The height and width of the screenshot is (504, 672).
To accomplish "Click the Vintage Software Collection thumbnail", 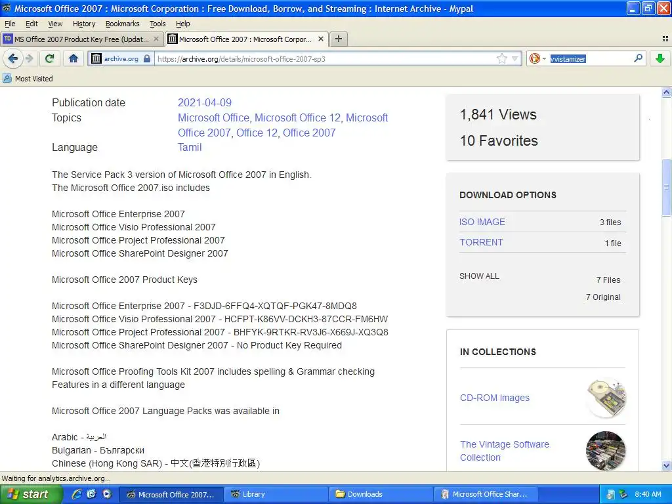I will (x=606, y=451).
